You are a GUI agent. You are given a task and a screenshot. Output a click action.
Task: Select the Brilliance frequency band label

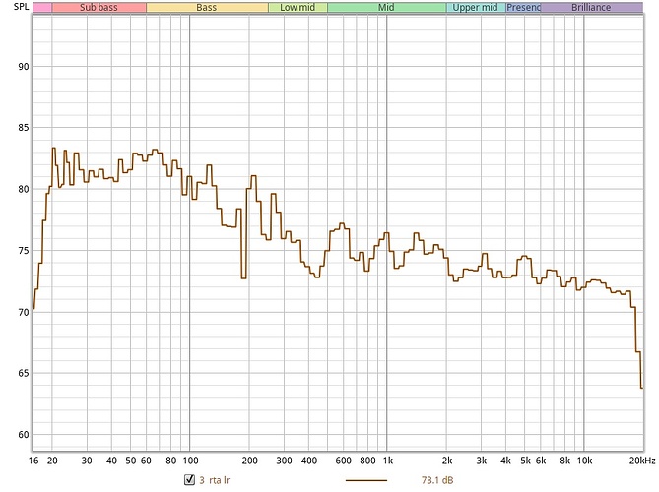point(591,7)
